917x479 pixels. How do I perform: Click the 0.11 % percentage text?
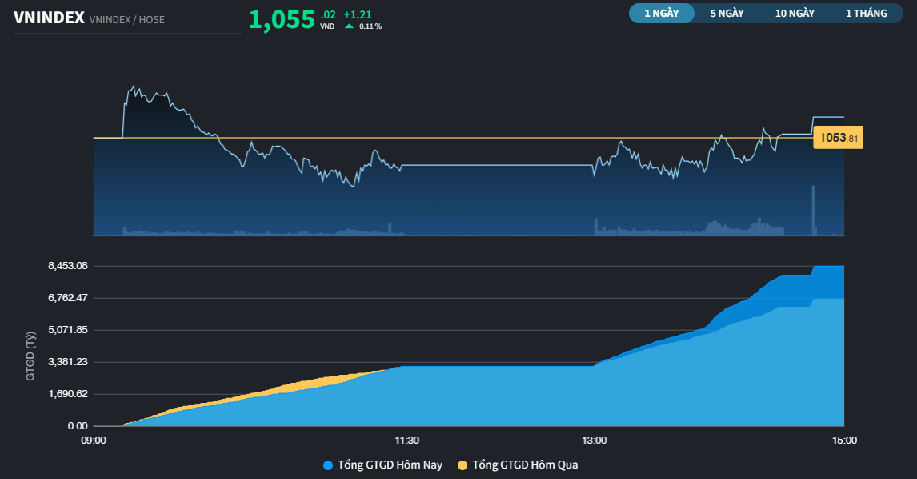(x=370, y=25)
